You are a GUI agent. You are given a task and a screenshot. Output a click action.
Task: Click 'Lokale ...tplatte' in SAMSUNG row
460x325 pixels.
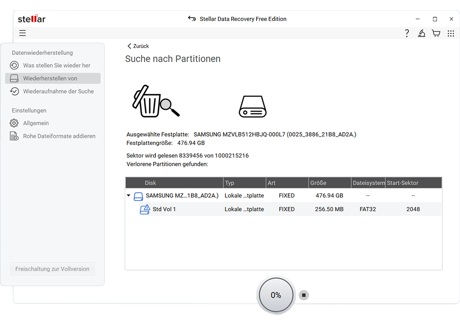pos(244,195)
